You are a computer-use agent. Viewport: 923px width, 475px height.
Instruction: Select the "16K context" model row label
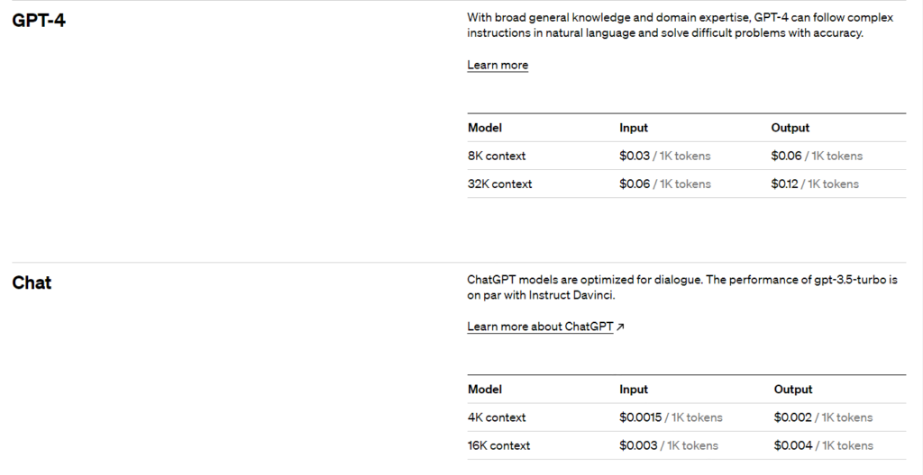498,445
